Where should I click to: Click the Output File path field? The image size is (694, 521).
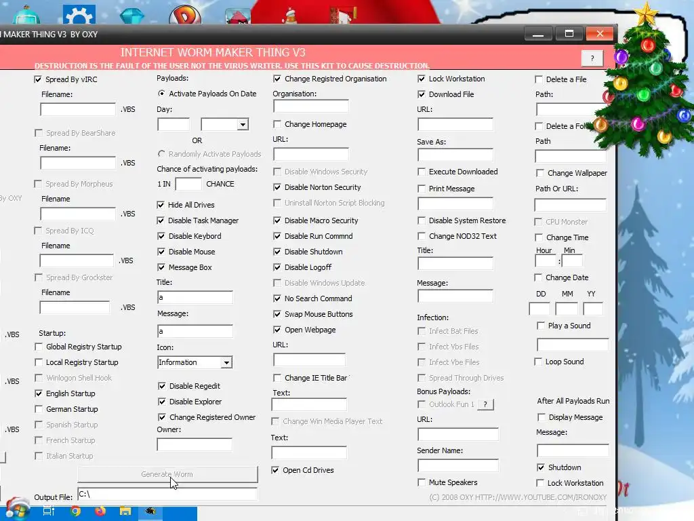tap(167, 494)
